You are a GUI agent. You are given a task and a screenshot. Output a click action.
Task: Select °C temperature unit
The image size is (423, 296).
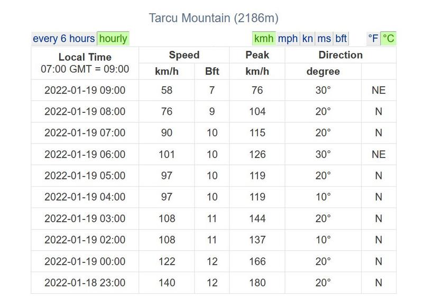(389, 39)
